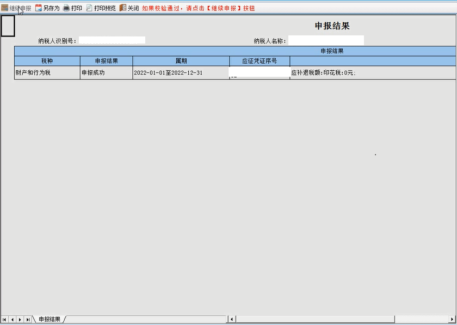The height and width of the screenshot is (325, 457).
Task: Click the 纳税人识别号 label
Action: tap(57, 41)
